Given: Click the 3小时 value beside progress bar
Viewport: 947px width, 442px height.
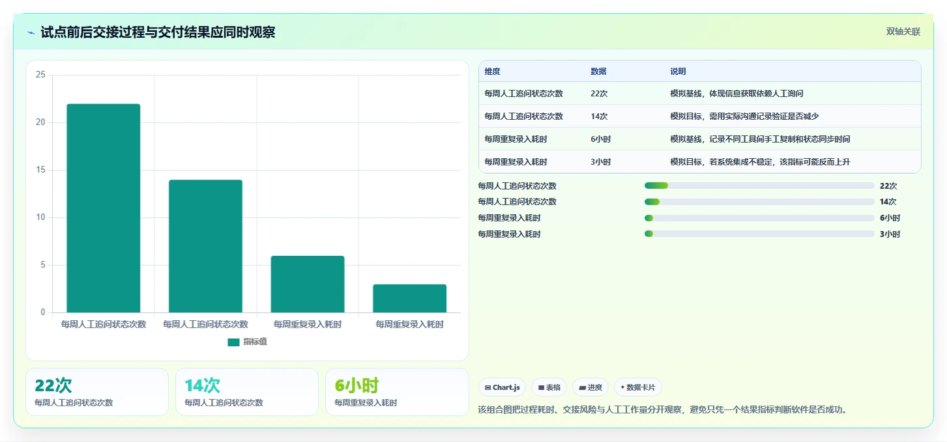Looking at the screenshot, I should [x=890, y=234].
